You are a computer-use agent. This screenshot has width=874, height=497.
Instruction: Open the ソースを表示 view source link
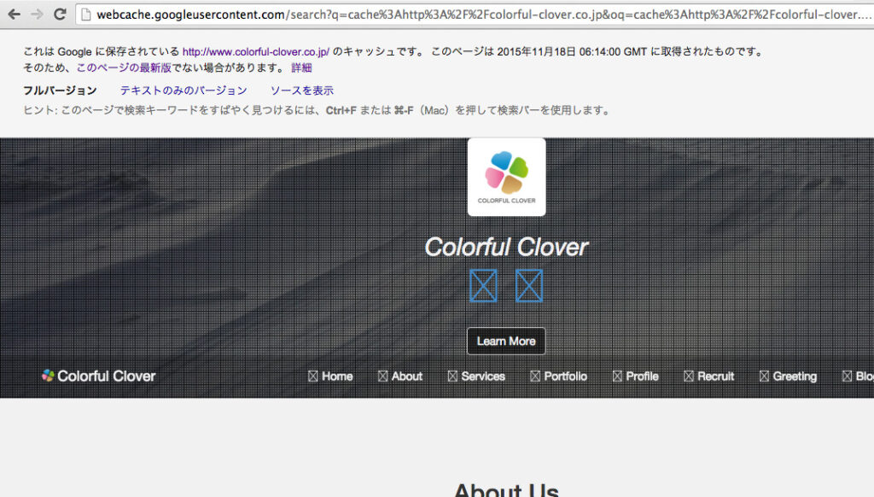click(302, 91)
